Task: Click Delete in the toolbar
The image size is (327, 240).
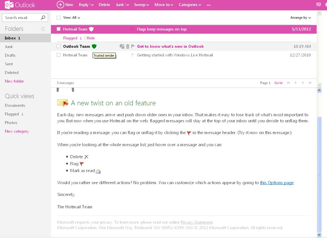Action: pos(104,5)
